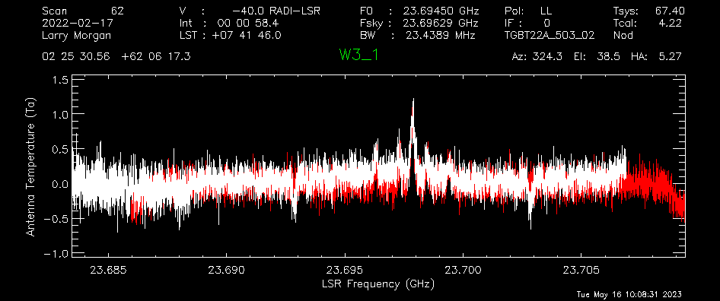Click the Tcal: 4.22 value
Screen dimensions: 720x301
coord(647,23)
